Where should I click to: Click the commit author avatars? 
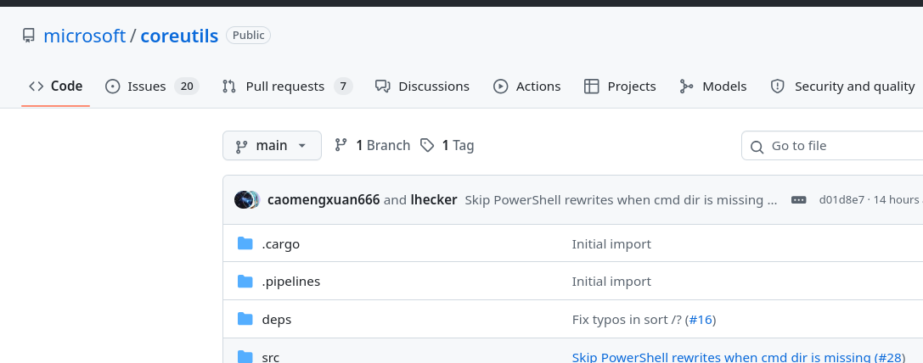click(247, 200)
